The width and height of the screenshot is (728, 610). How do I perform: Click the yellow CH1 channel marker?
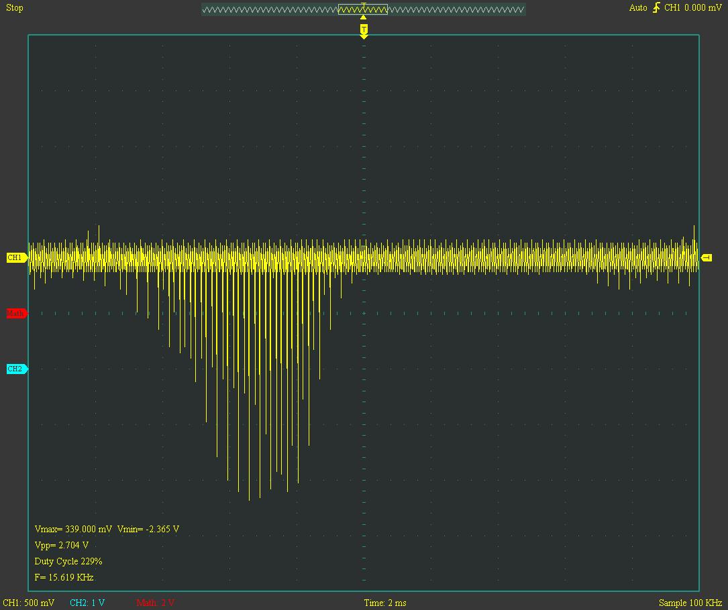click(17, 257)
